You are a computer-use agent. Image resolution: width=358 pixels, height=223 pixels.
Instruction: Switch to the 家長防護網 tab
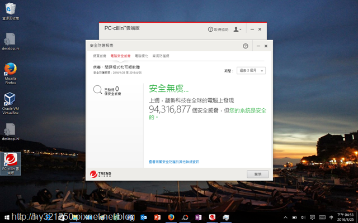[x=161, y=56]
